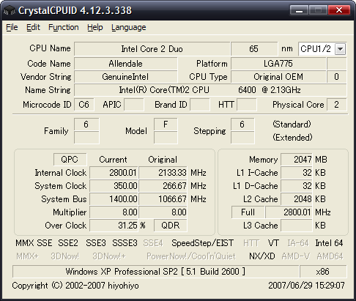Click the Memory value 2047
356x301 pixels.
click(x=297, y=160)
